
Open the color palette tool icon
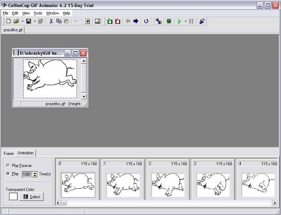[158, 21]
